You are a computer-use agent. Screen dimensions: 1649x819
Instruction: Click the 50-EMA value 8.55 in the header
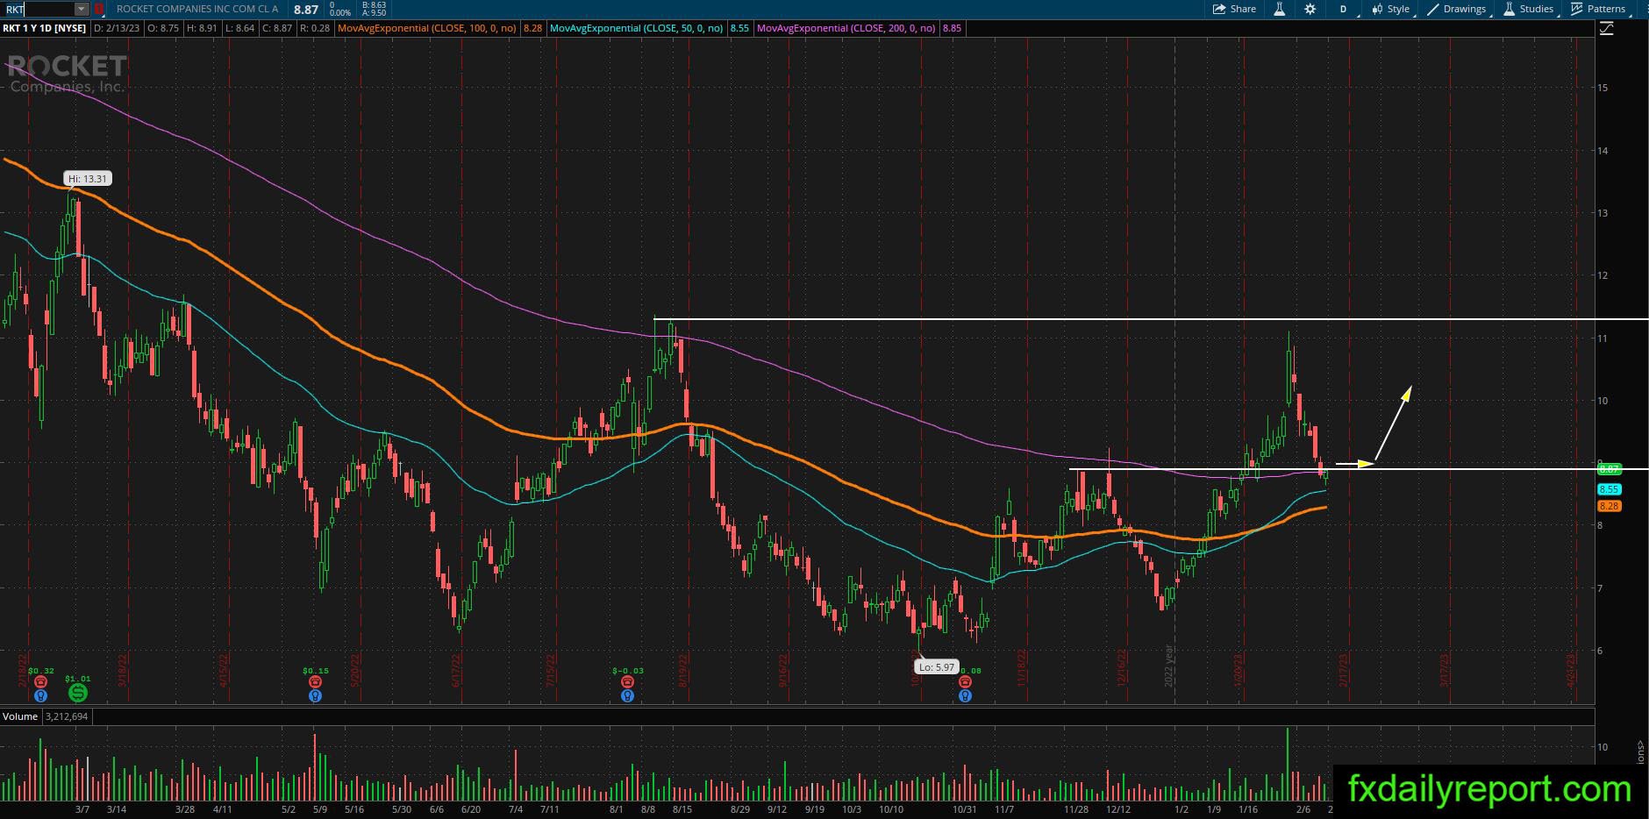739,28
